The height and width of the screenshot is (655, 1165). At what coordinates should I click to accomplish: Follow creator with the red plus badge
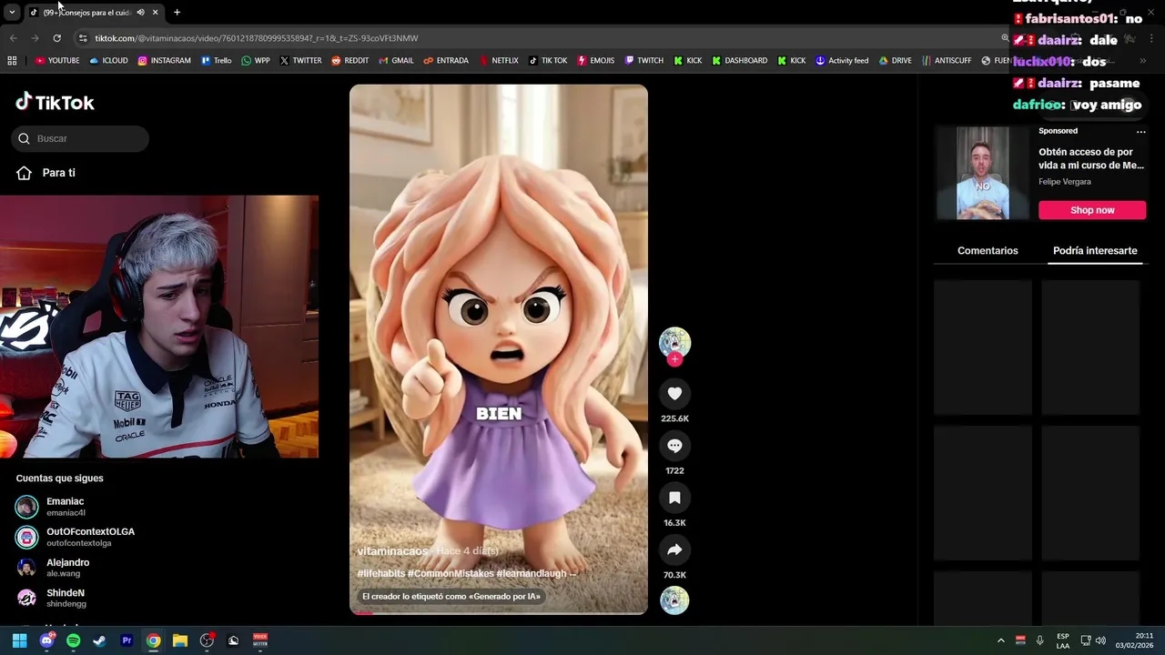point(674,359)
